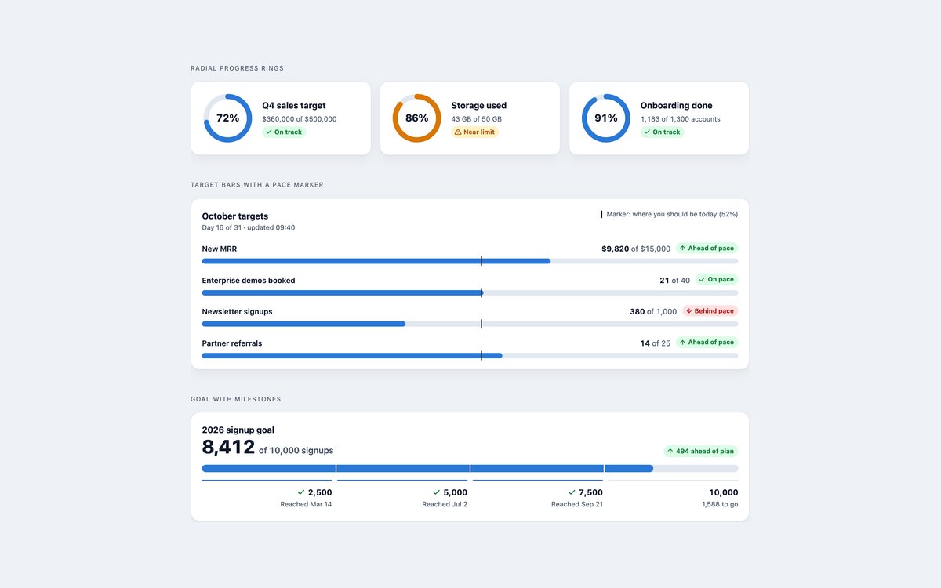Click Partner referrals "Ahead of pace" badge
Viewport: 941px width, 588px height.
coord(707,343)
